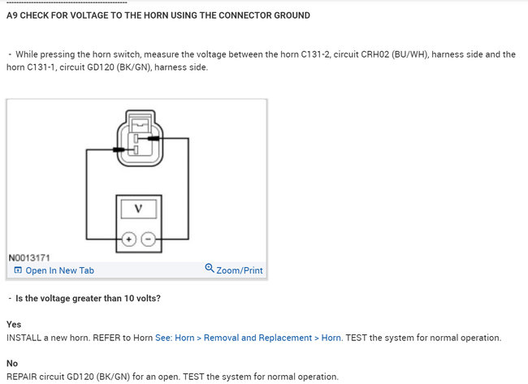
Task: Click the voltmeter plus terminal symbol
Action: [x=128, y=239]
